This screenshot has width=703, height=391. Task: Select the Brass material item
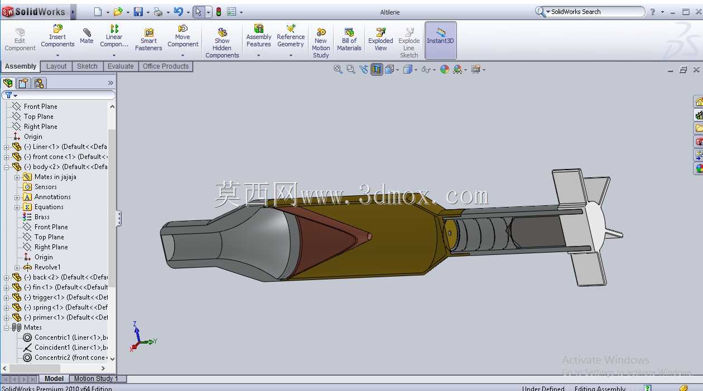[42, 217]
